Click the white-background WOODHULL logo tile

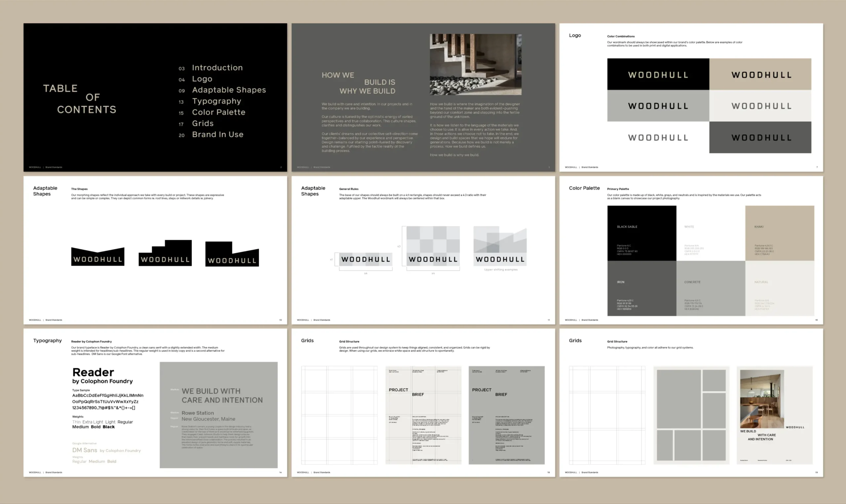click(x=658, y=137)
